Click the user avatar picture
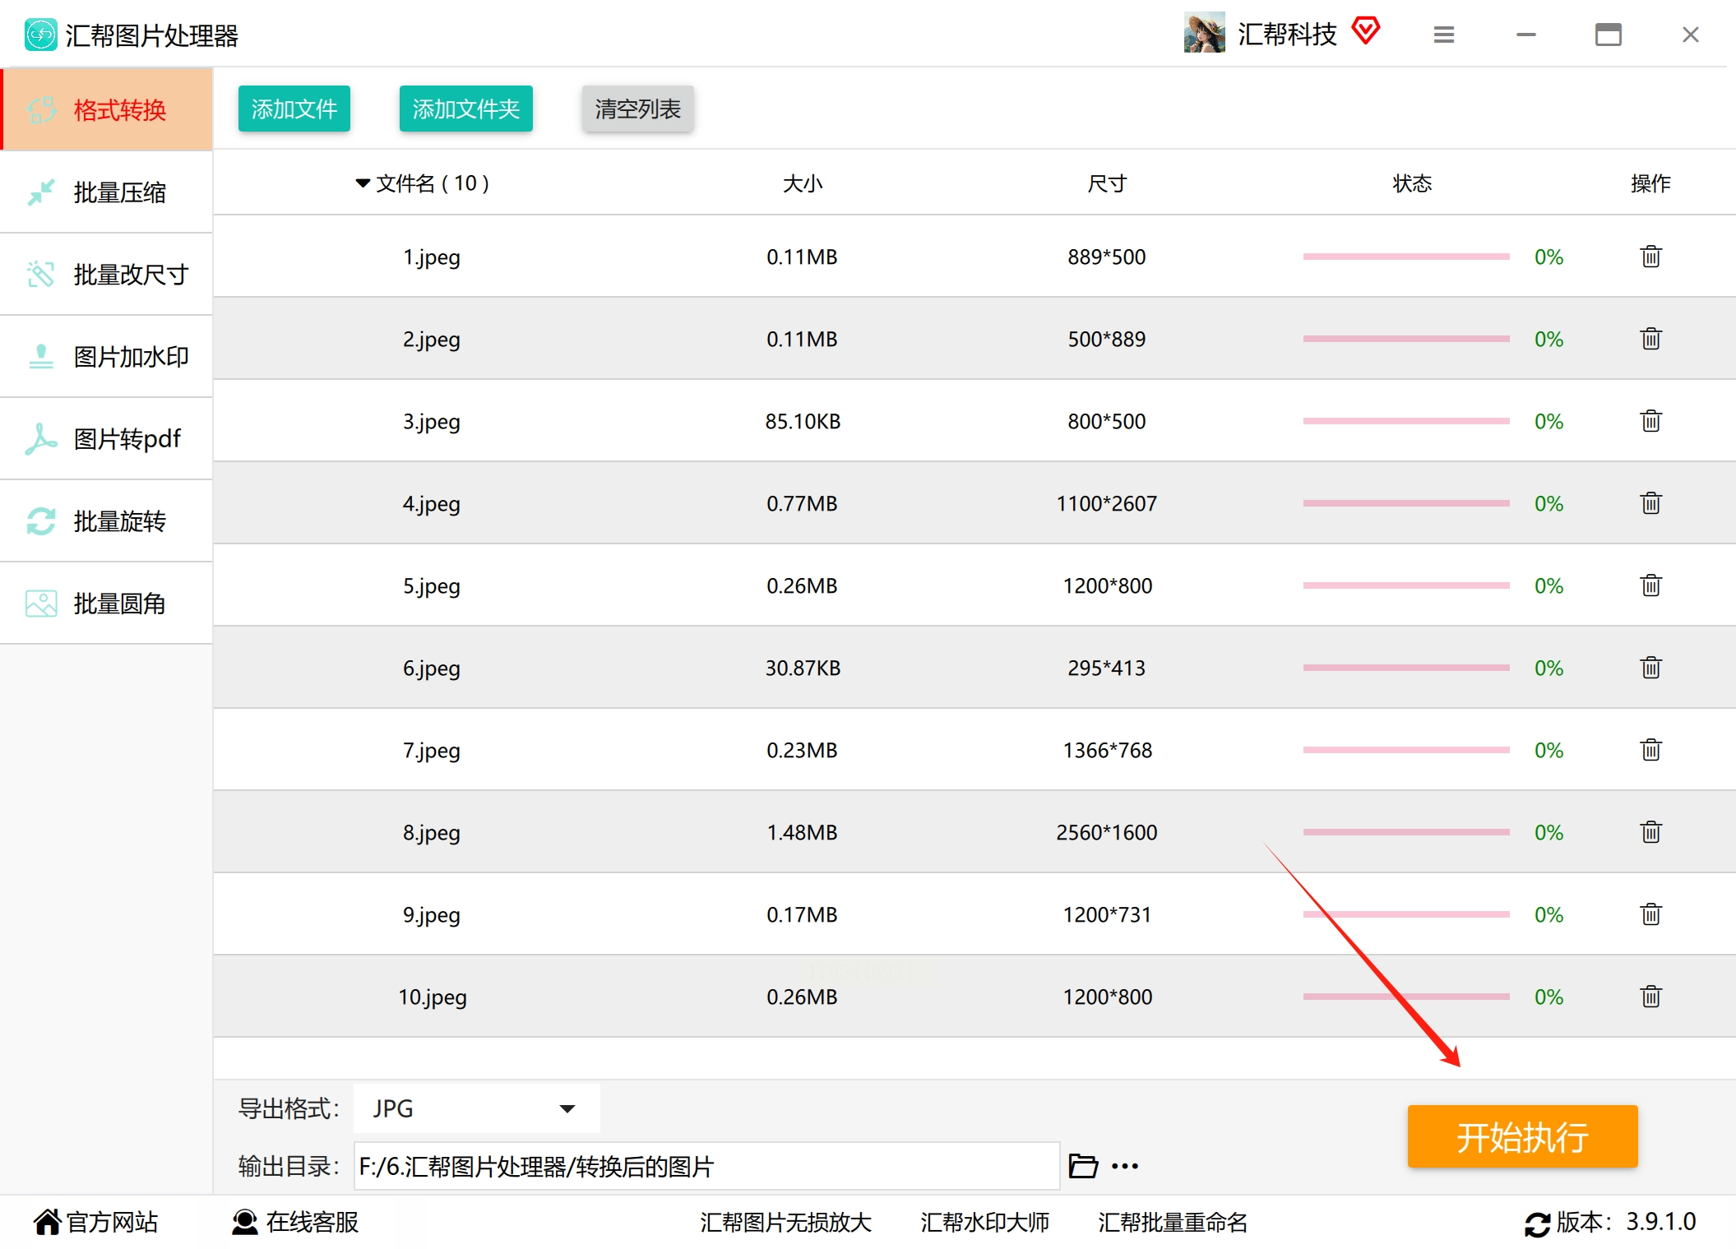The width and height of the screenshot is (1736, 1249). (x=1204, y=33)
